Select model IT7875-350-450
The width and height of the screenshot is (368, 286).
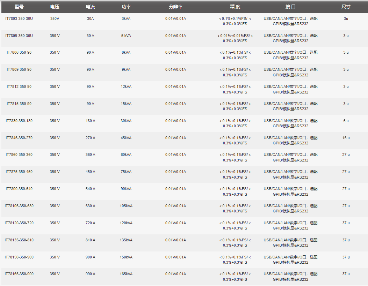click(x=19, y=172)
